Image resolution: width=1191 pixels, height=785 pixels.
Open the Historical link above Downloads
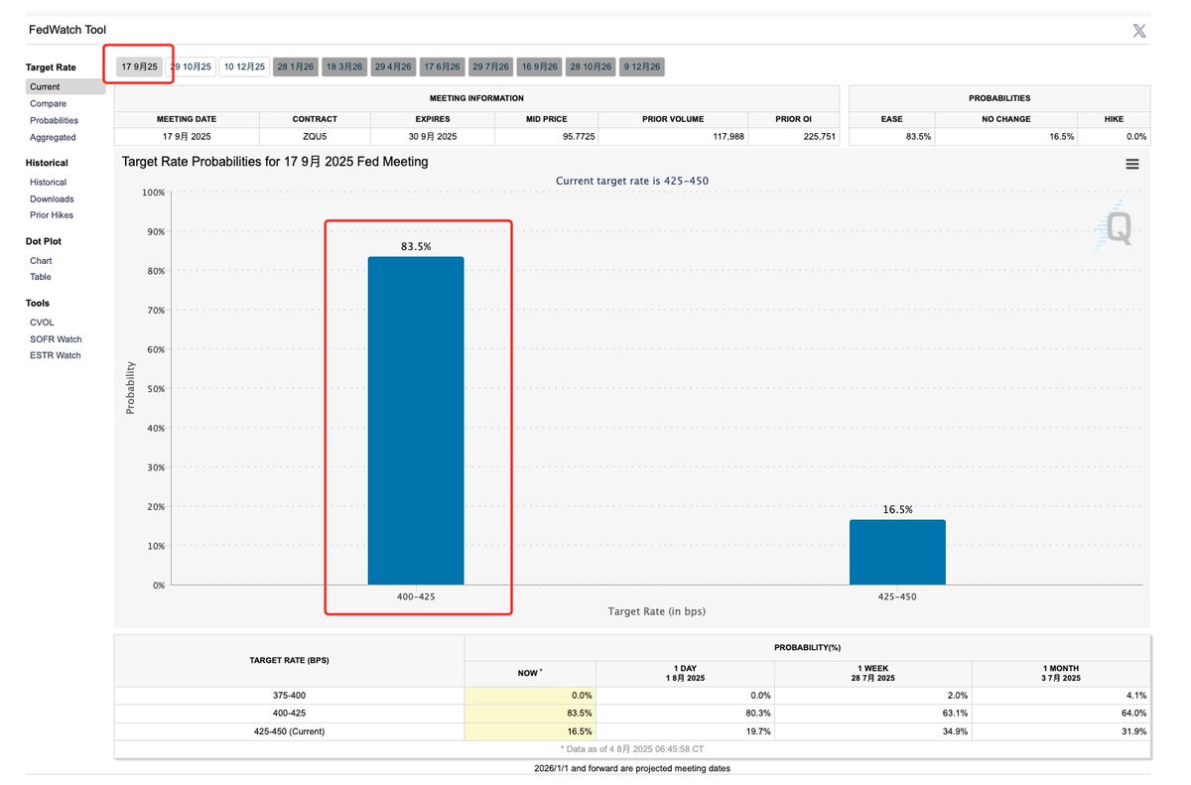pyautogui.click(x=49, y=183)
